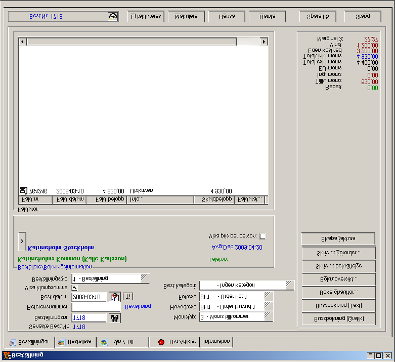This screenshot has height=362, width=395.
Task: Click the Boka chaufför button
Action: click(338, 292)
